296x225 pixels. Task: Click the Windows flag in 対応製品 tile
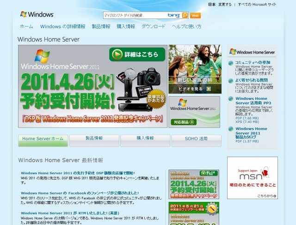pos(183,102)
